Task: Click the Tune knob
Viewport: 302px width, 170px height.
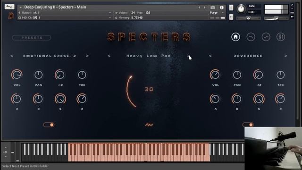Action: pyautogui.click(x=241, y=9)
